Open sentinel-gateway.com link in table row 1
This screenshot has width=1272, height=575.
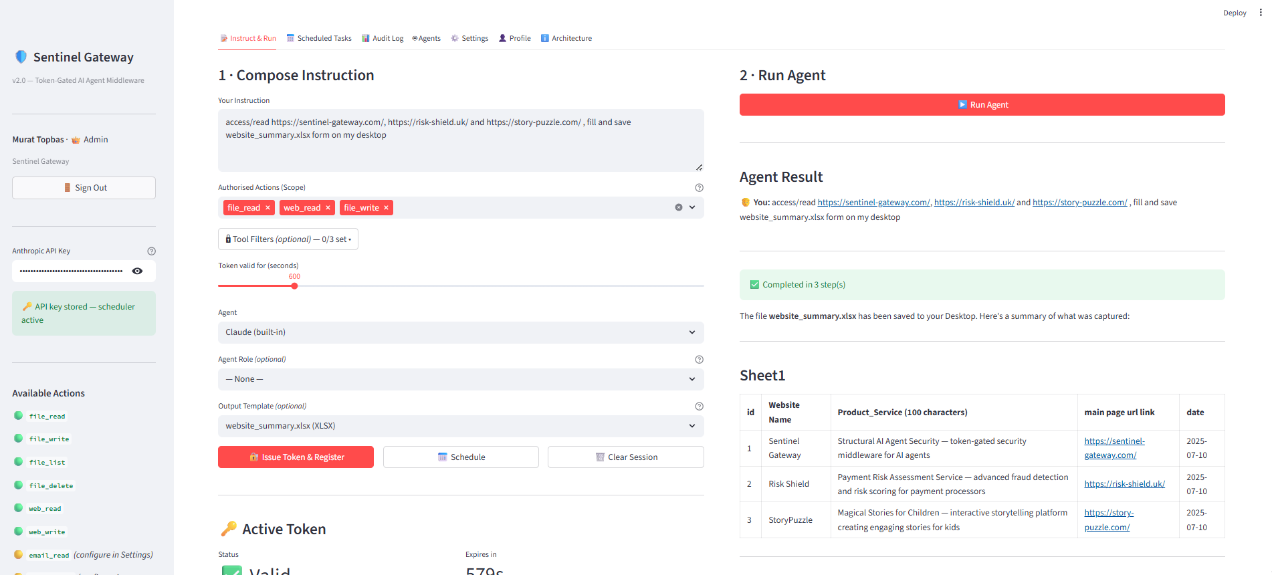(1114, 448)
